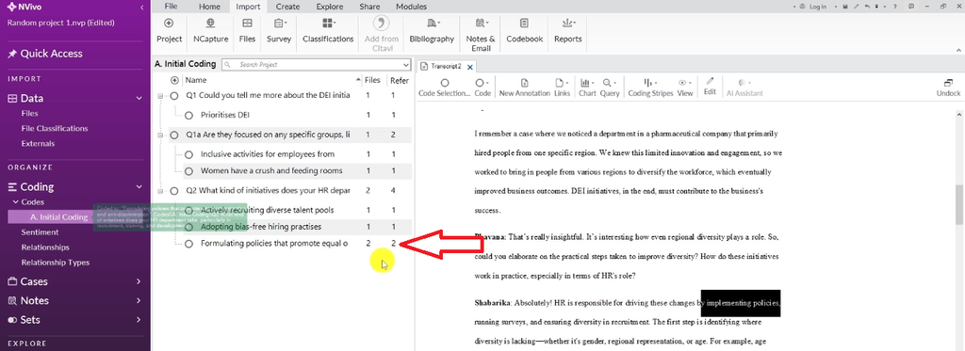Collapse the Codes group in sidebar

[x=15, y=202]
